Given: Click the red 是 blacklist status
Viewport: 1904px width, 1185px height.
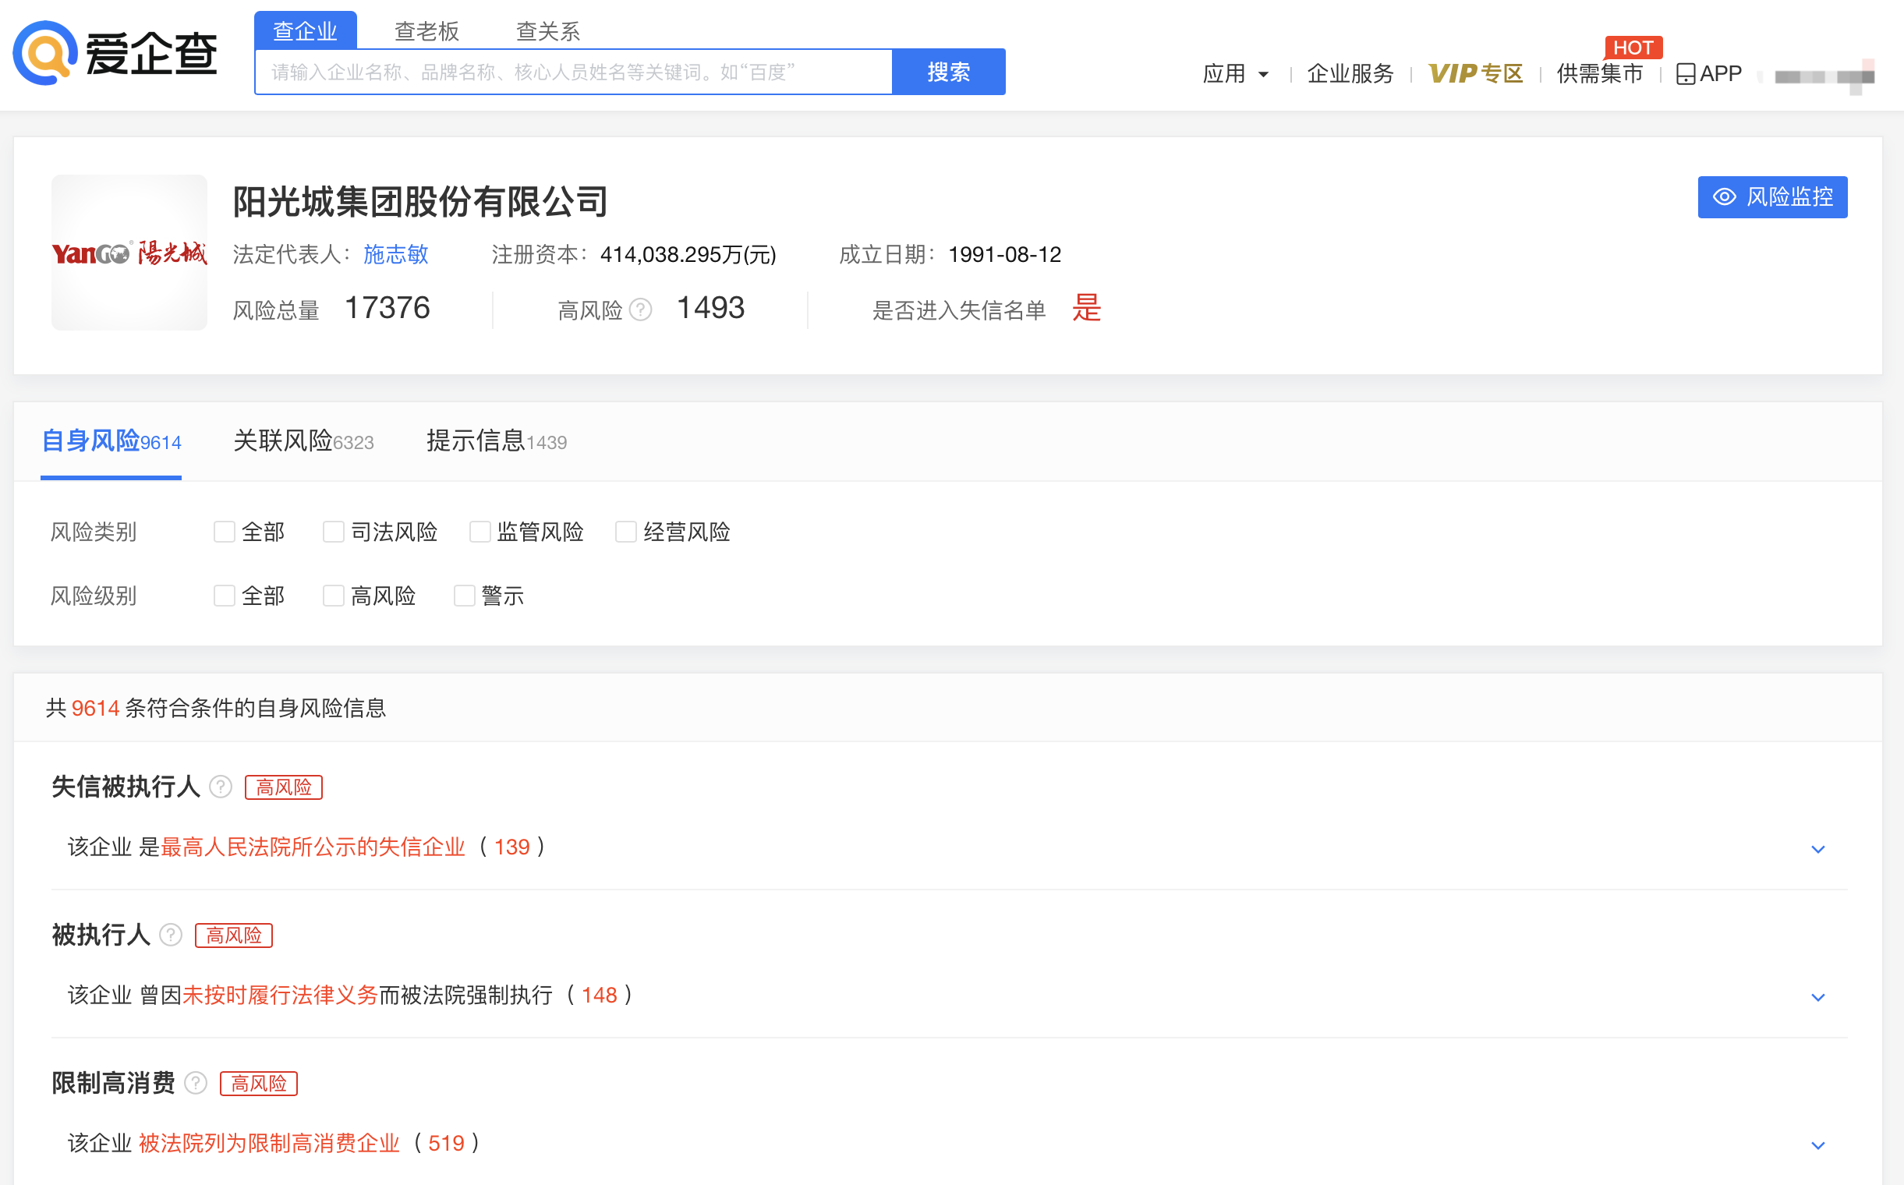Looking at the screenshot, I should pyautogui.click(x=1086, y=308).
